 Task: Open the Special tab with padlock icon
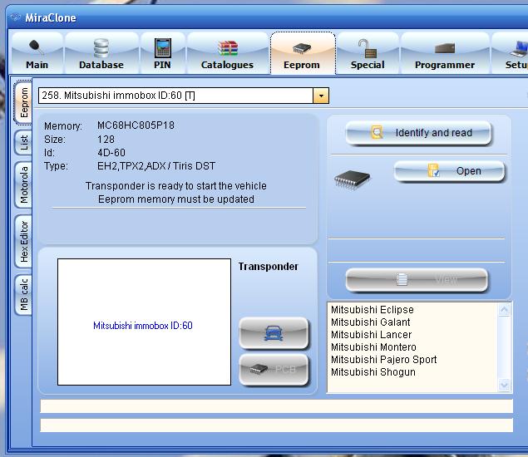[368, 53]
